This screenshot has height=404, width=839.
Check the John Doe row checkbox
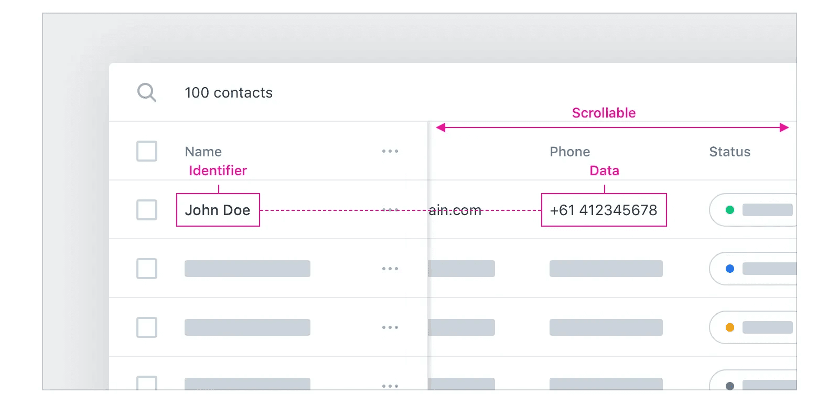(147, 210)
